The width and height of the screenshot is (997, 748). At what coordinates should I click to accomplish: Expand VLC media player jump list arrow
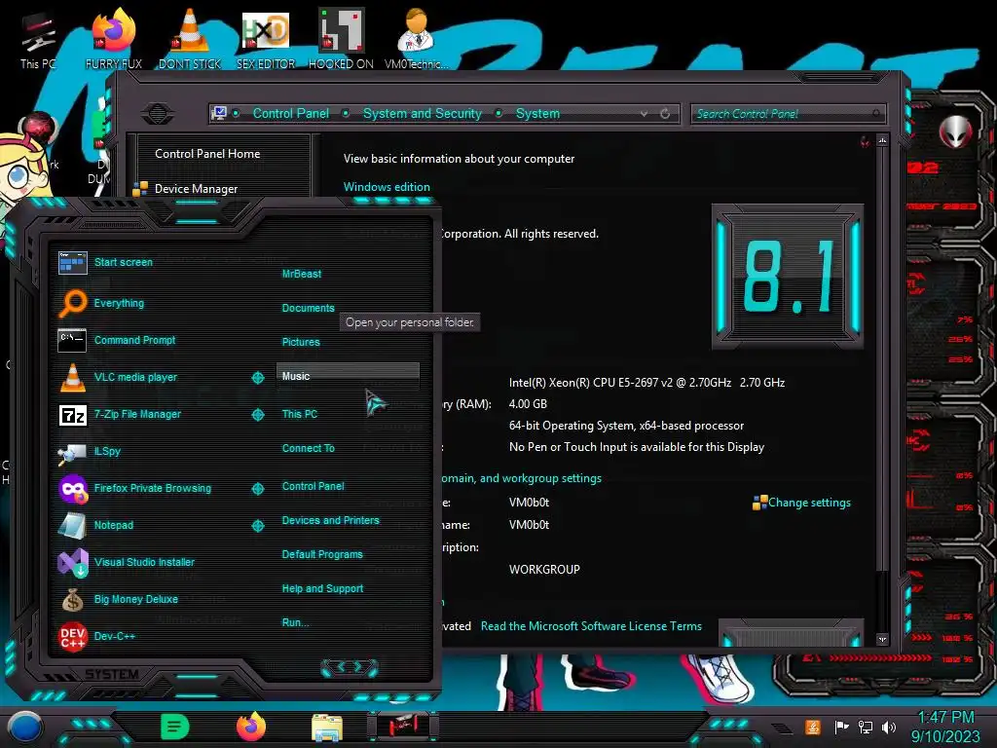257,378
